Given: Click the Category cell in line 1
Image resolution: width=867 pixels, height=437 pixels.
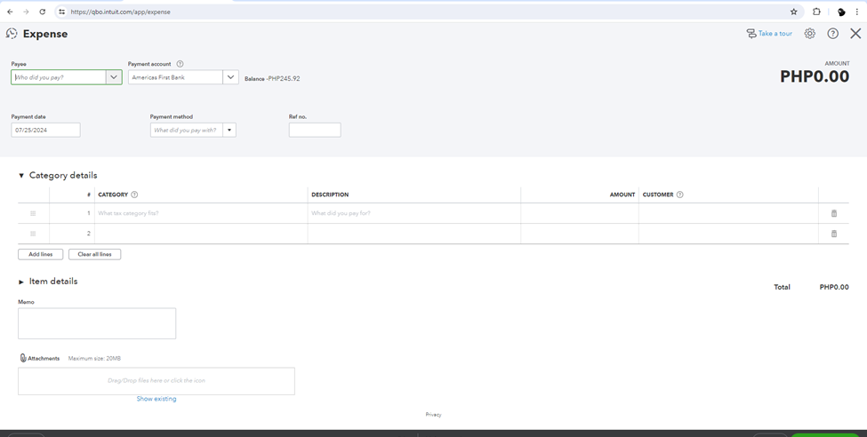Looking at the screenshot, I should pos(201,213).
